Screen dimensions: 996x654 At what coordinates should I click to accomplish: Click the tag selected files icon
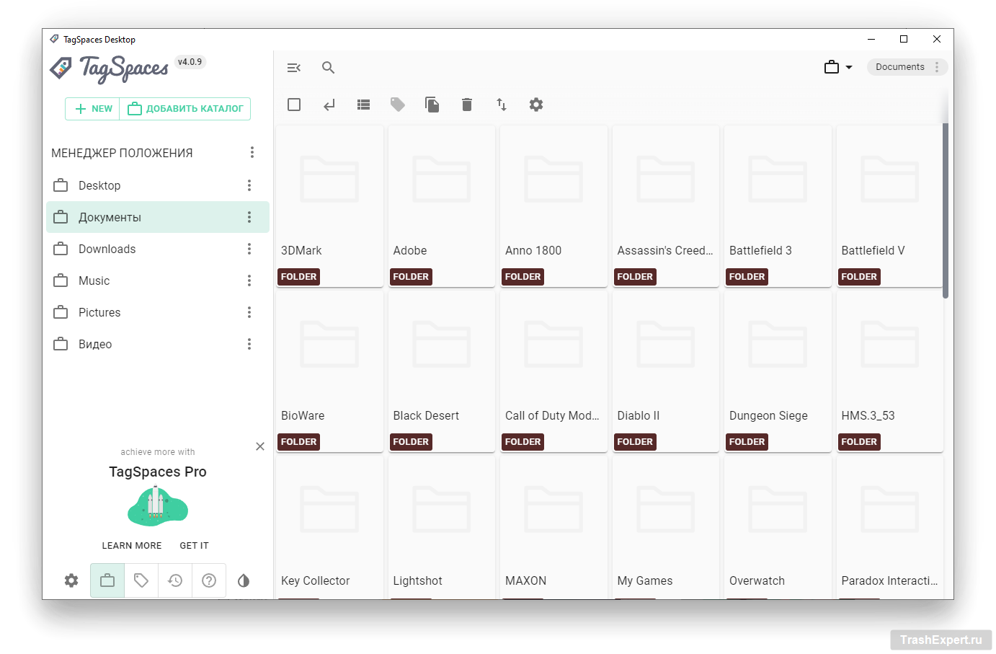tap(397, 105)
